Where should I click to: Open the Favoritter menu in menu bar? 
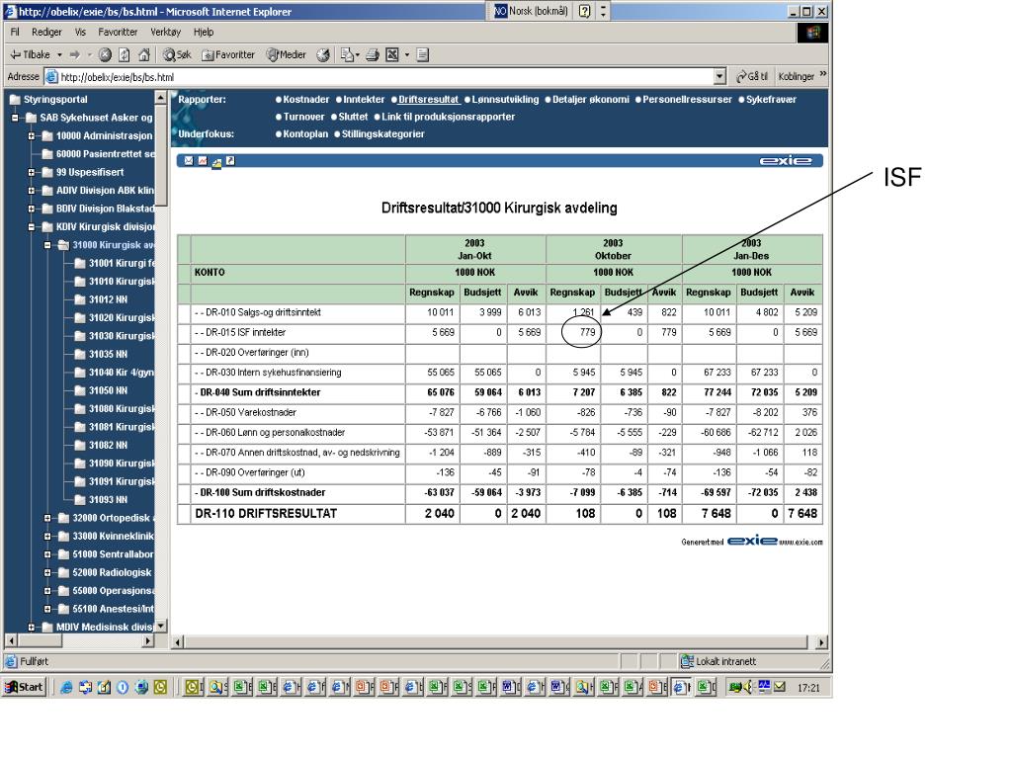point(118,32)
